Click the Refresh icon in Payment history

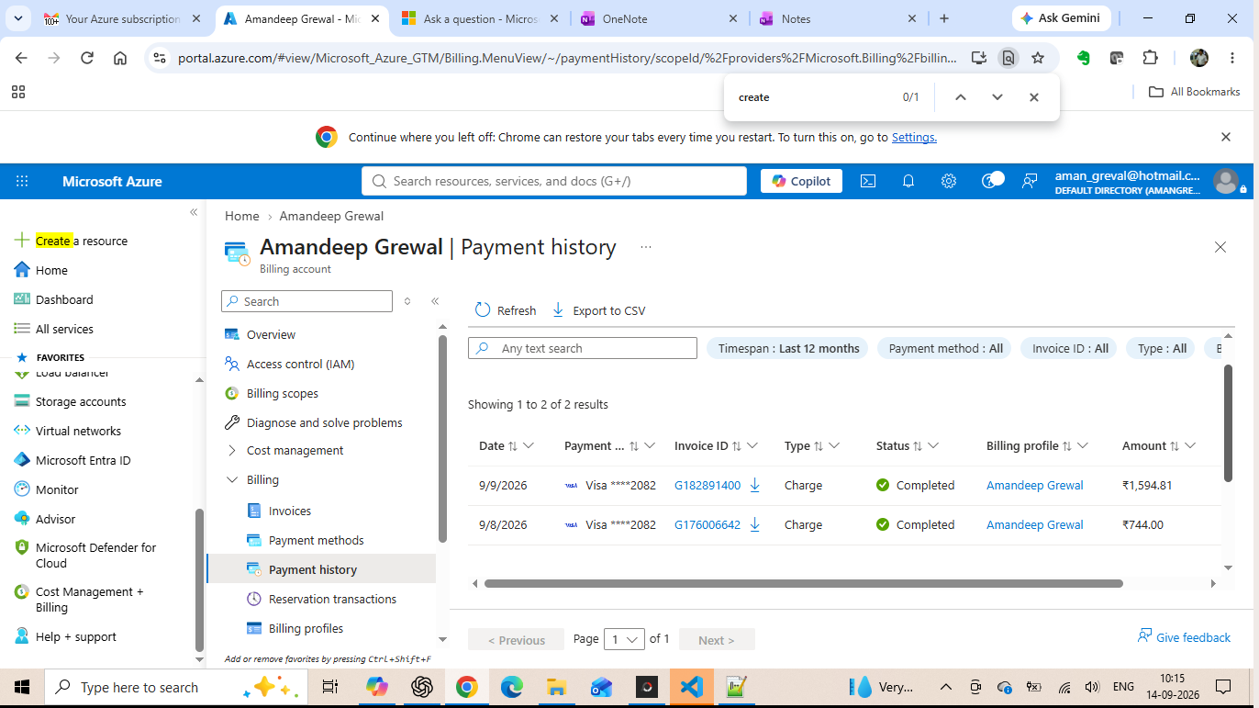tap(483, 310)
